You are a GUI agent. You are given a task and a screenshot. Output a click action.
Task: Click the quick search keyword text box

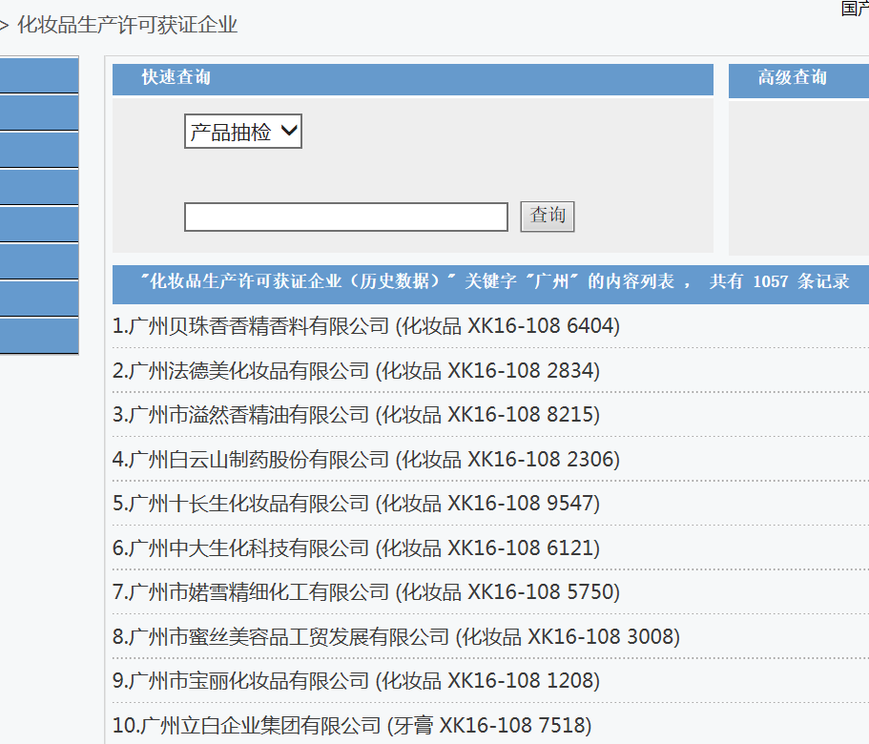tap(345, 217)
